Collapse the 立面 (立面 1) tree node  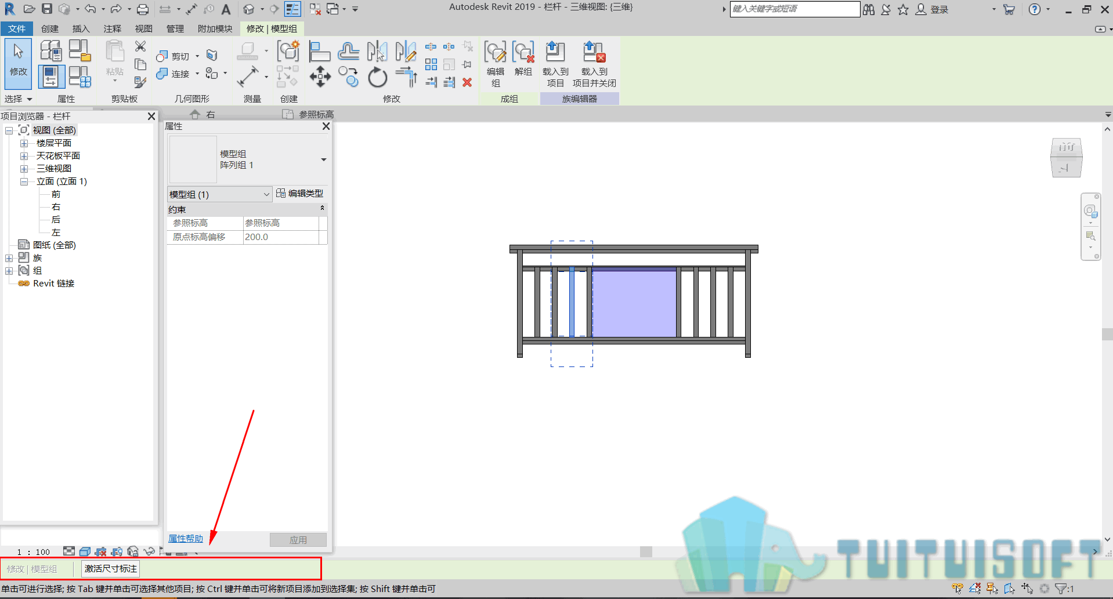coord(24,181)
